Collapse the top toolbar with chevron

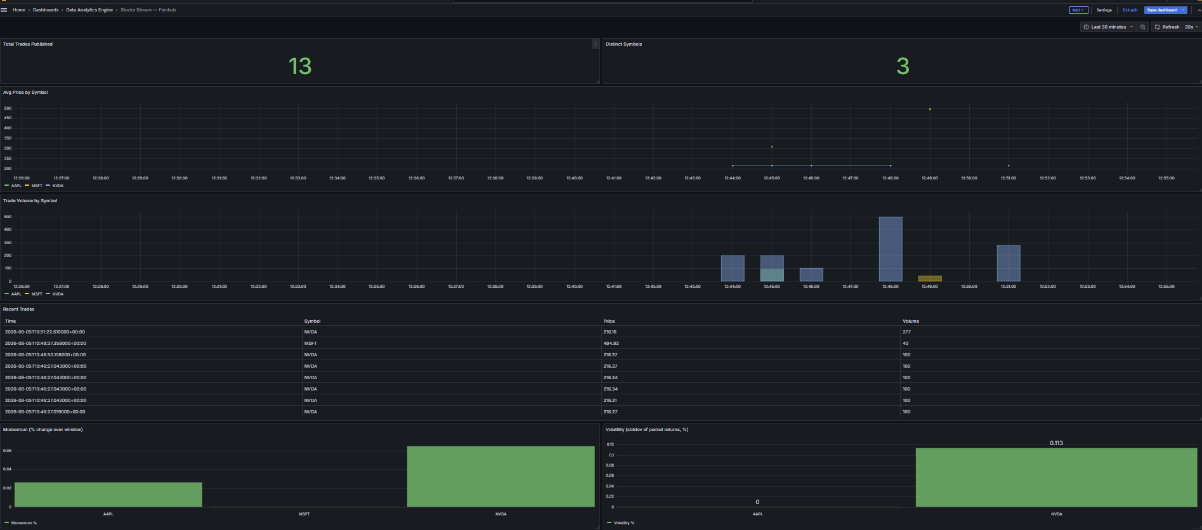1198,10
